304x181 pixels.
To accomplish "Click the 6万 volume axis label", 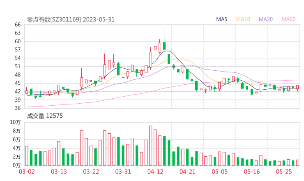I will (x=16, y=139).
